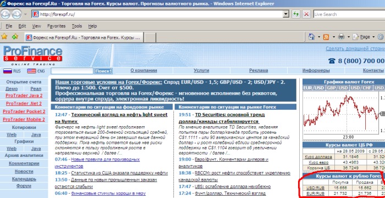Click the Поиск! search button

pyautogui.click(x=103, y=71)
